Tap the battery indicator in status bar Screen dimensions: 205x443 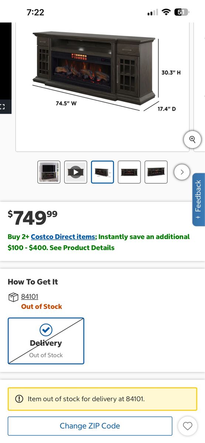tap(181, 12)
